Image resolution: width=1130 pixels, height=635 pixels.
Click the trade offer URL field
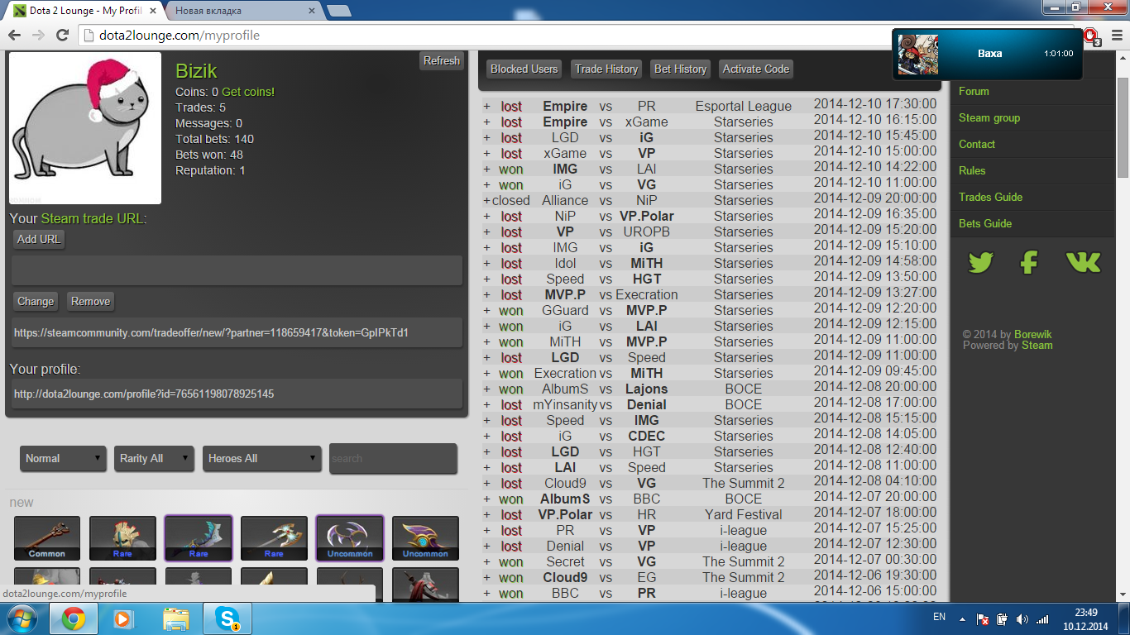coord(237,332)
